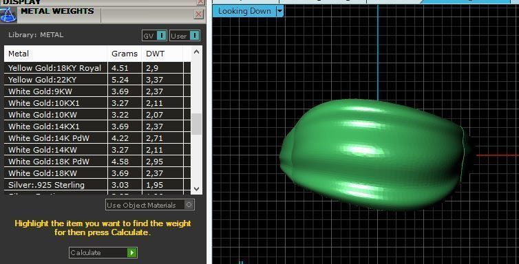Click the metal list scrollbar thumb
The image size is (519, 264).
[196, 124]
